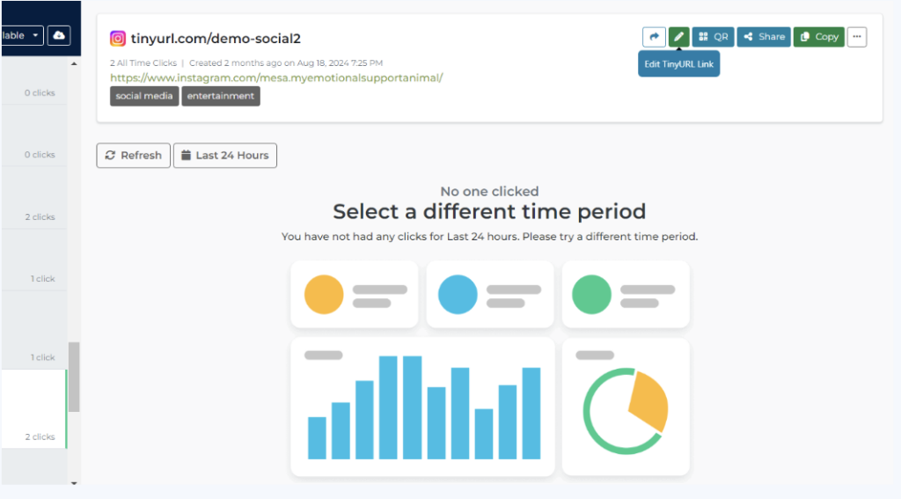Click the sidebar scroll down arrow

click(x=74, y=483)
